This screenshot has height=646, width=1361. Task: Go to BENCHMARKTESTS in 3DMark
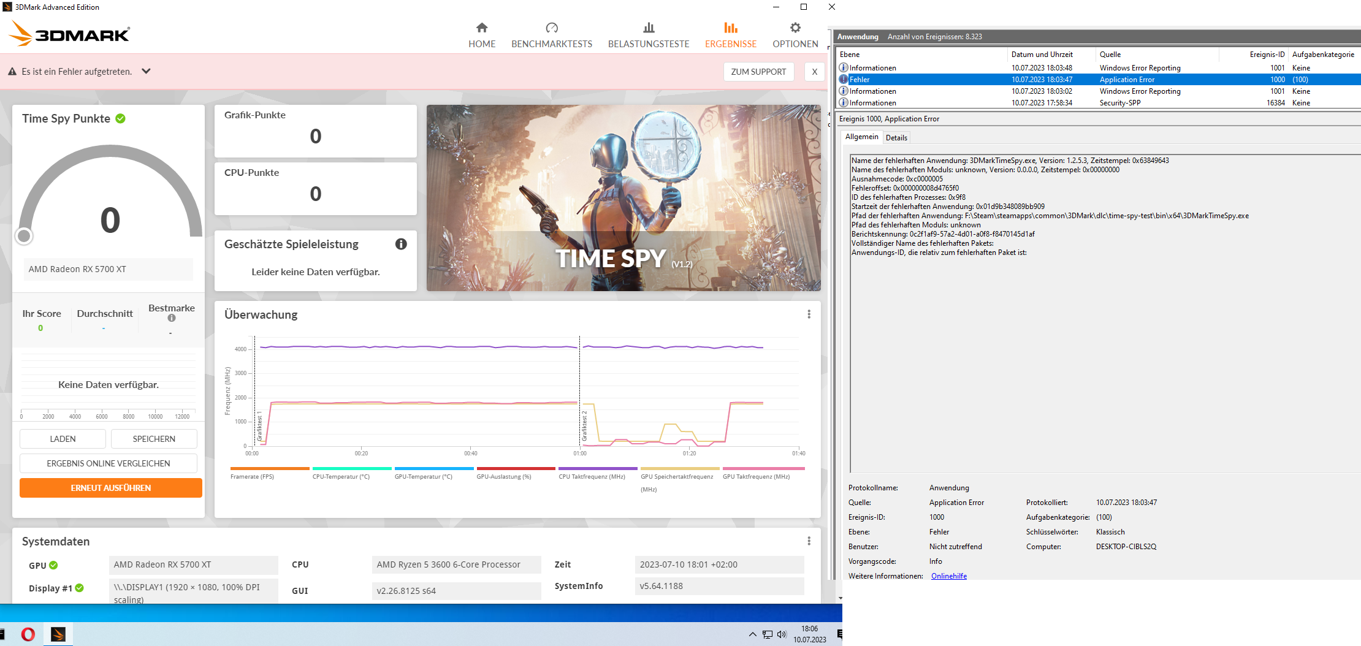point(552,35)
